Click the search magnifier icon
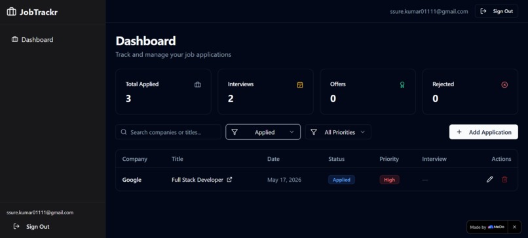528x238 pixels. (124, 132)
